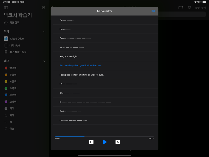Select the blue tag 파란색

point(10,95)
